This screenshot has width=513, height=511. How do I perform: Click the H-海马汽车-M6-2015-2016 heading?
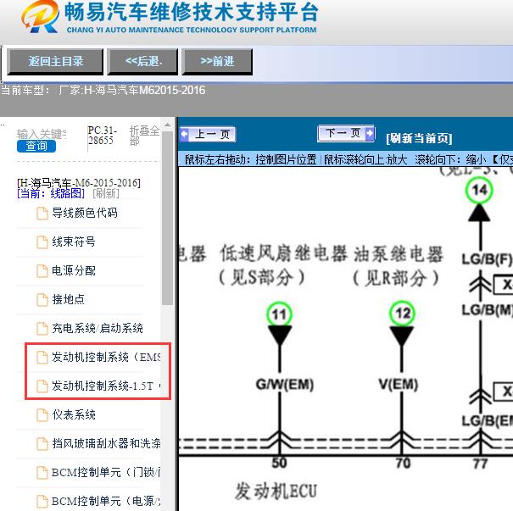point(79,183)
